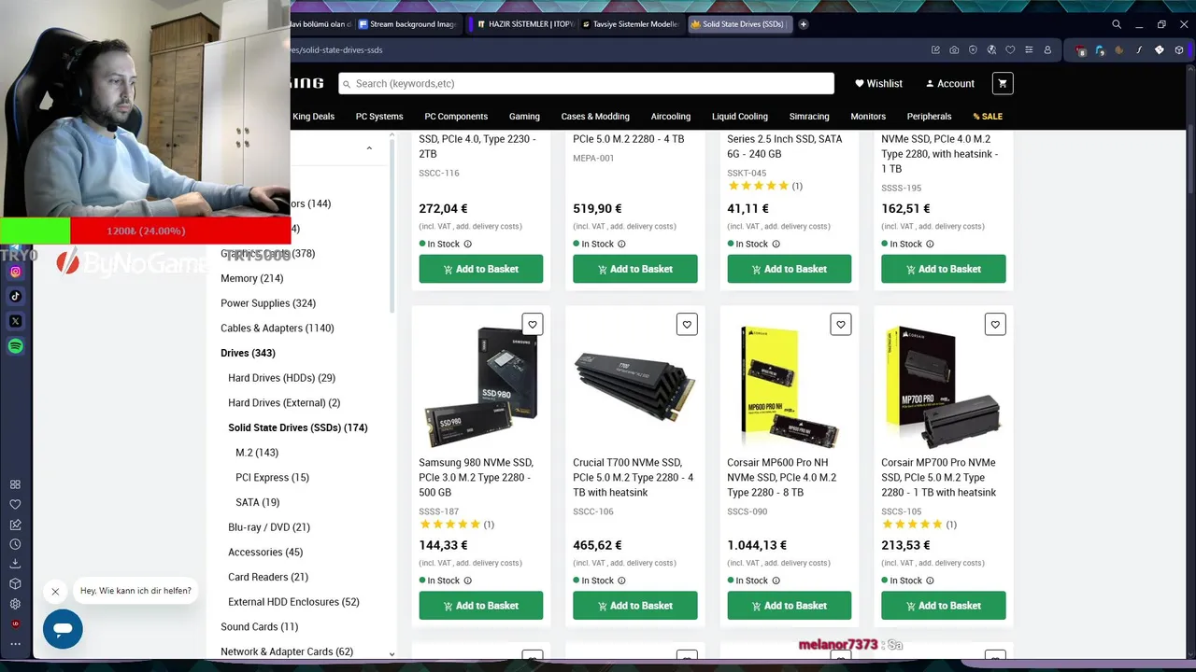Image resolution: width=1196 pixels, height=672 pixels.
Task: Open the King Deals menu
Action: coord(313,117)
